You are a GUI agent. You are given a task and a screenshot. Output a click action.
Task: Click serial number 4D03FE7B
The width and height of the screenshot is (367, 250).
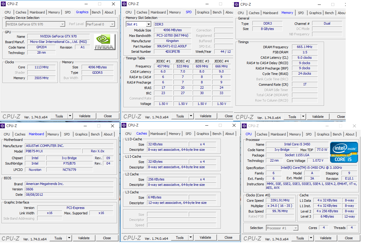(172, 52)
